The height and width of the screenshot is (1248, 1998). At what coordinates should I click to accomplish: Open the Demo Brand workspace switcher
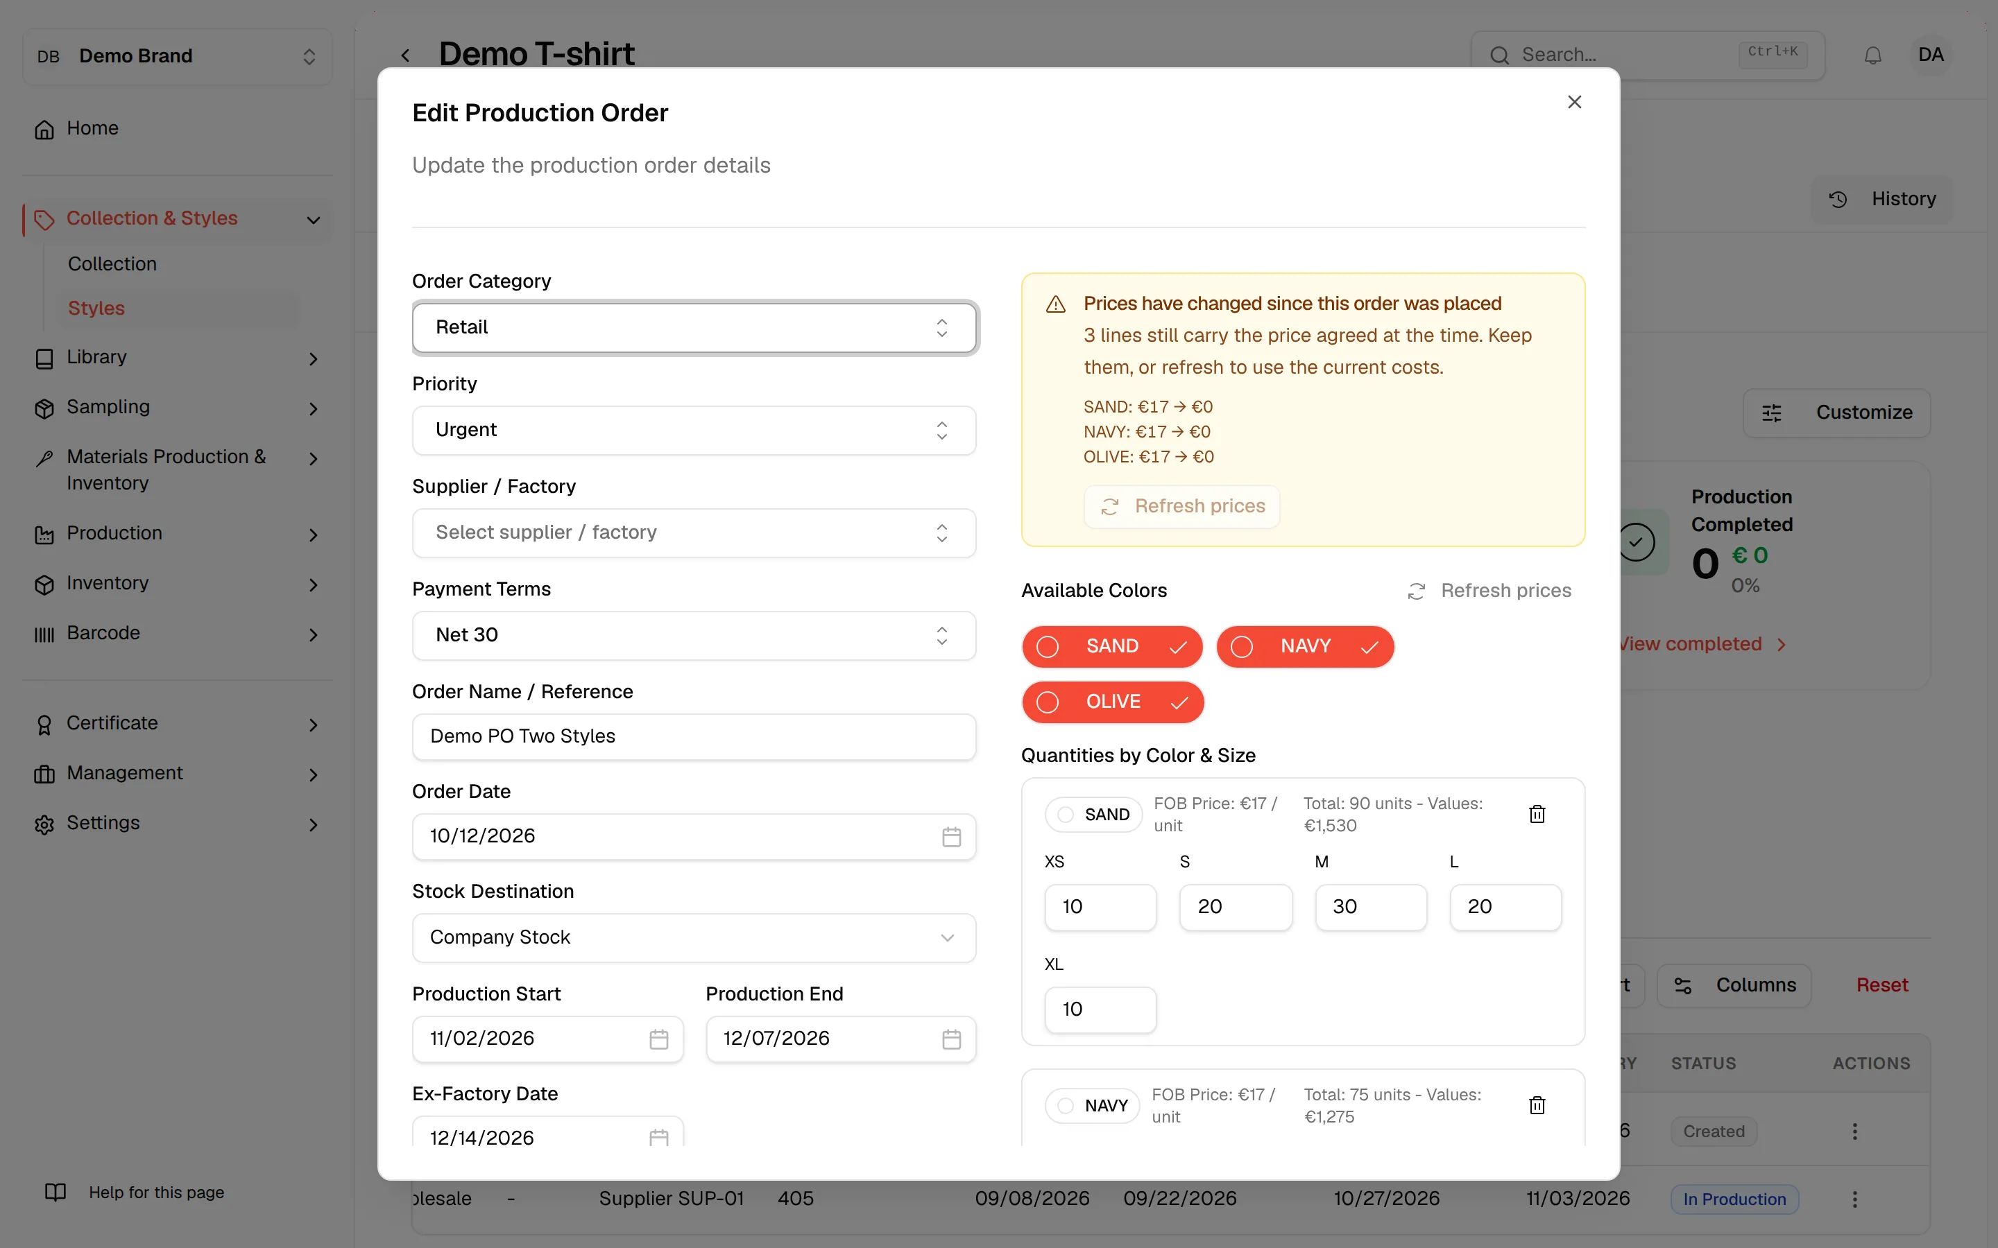[178, 56]
